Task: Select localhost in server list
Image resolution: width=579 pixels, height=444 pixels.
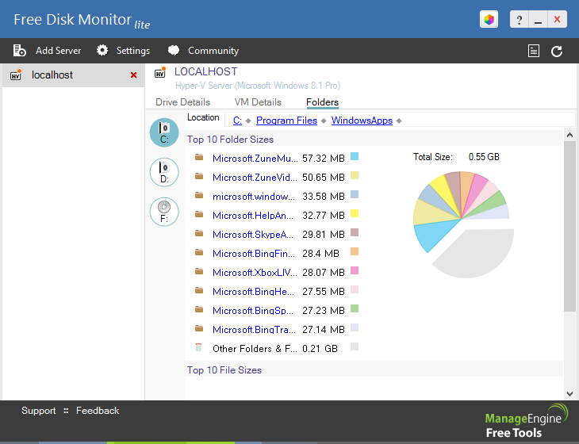Action: click(x=73, y=75)
